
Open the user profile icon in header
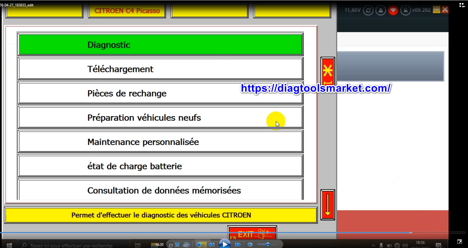(x=381, y=10)
